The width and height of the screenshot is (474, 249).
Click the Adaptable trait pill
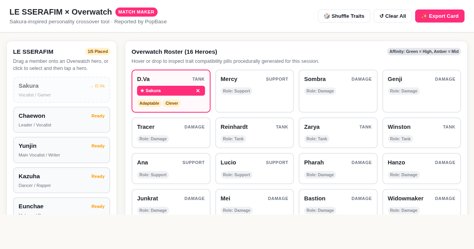149,103
